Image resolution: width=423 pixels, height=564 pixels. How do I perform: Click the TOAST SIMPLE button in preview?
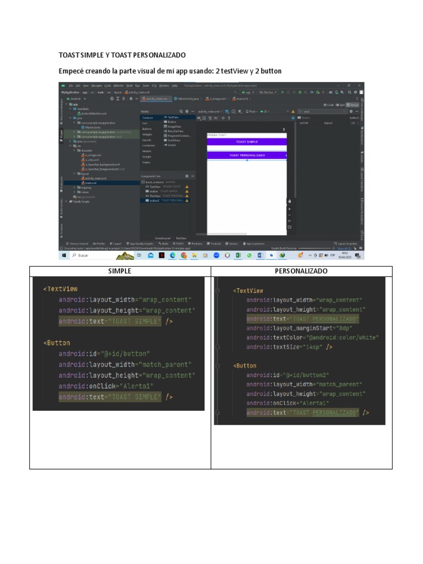(247, 142)
